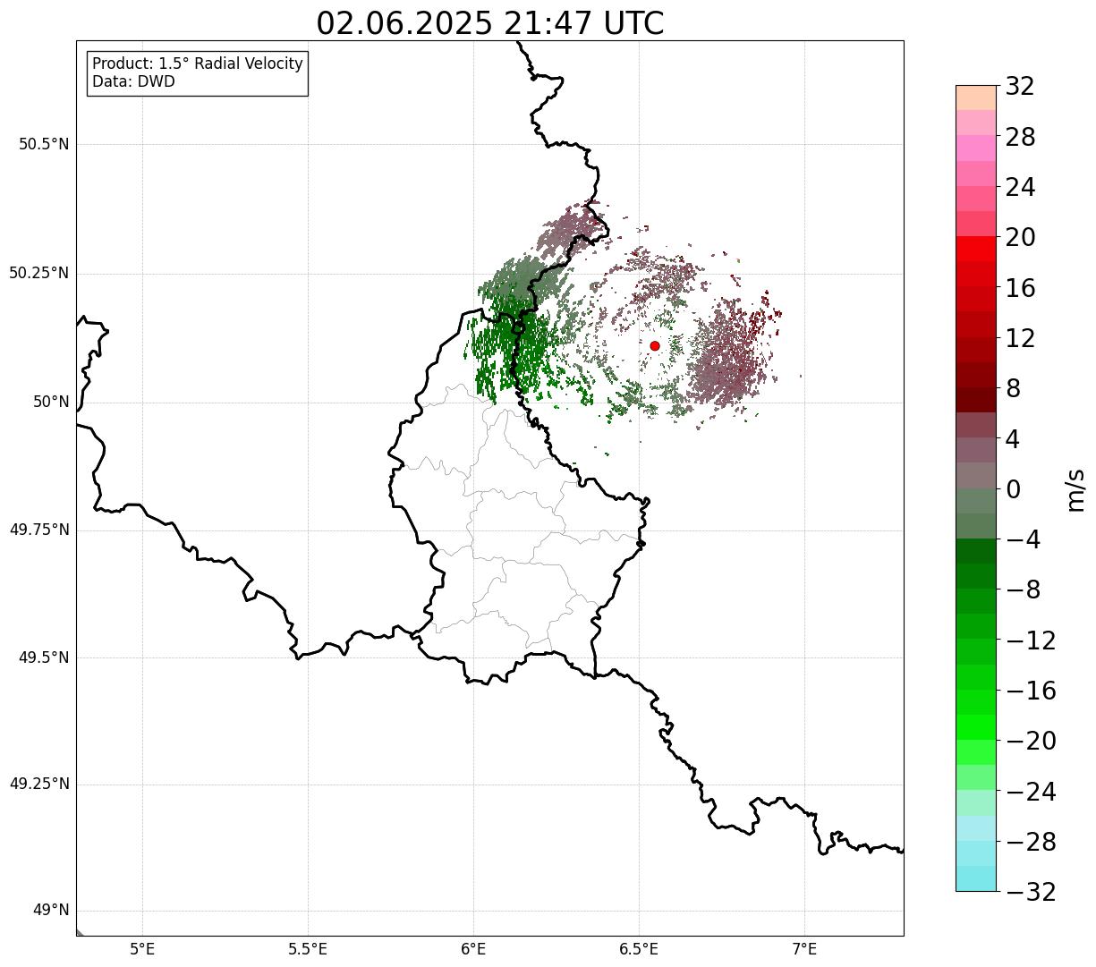Click the colorbar tick label −12
Screen dimensions: 1096x967
tap(1031, 640)
